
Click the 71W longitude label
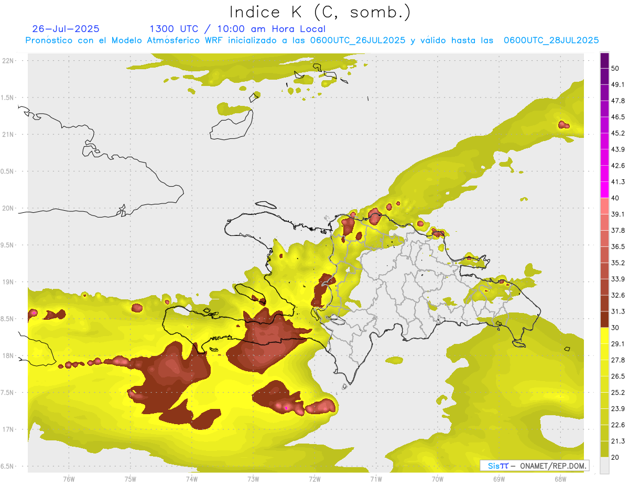tap(376, 479)
